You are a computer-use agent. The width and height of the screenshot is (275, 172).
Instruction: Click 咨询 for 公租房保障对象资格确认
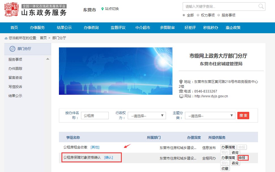pos(235,163)
